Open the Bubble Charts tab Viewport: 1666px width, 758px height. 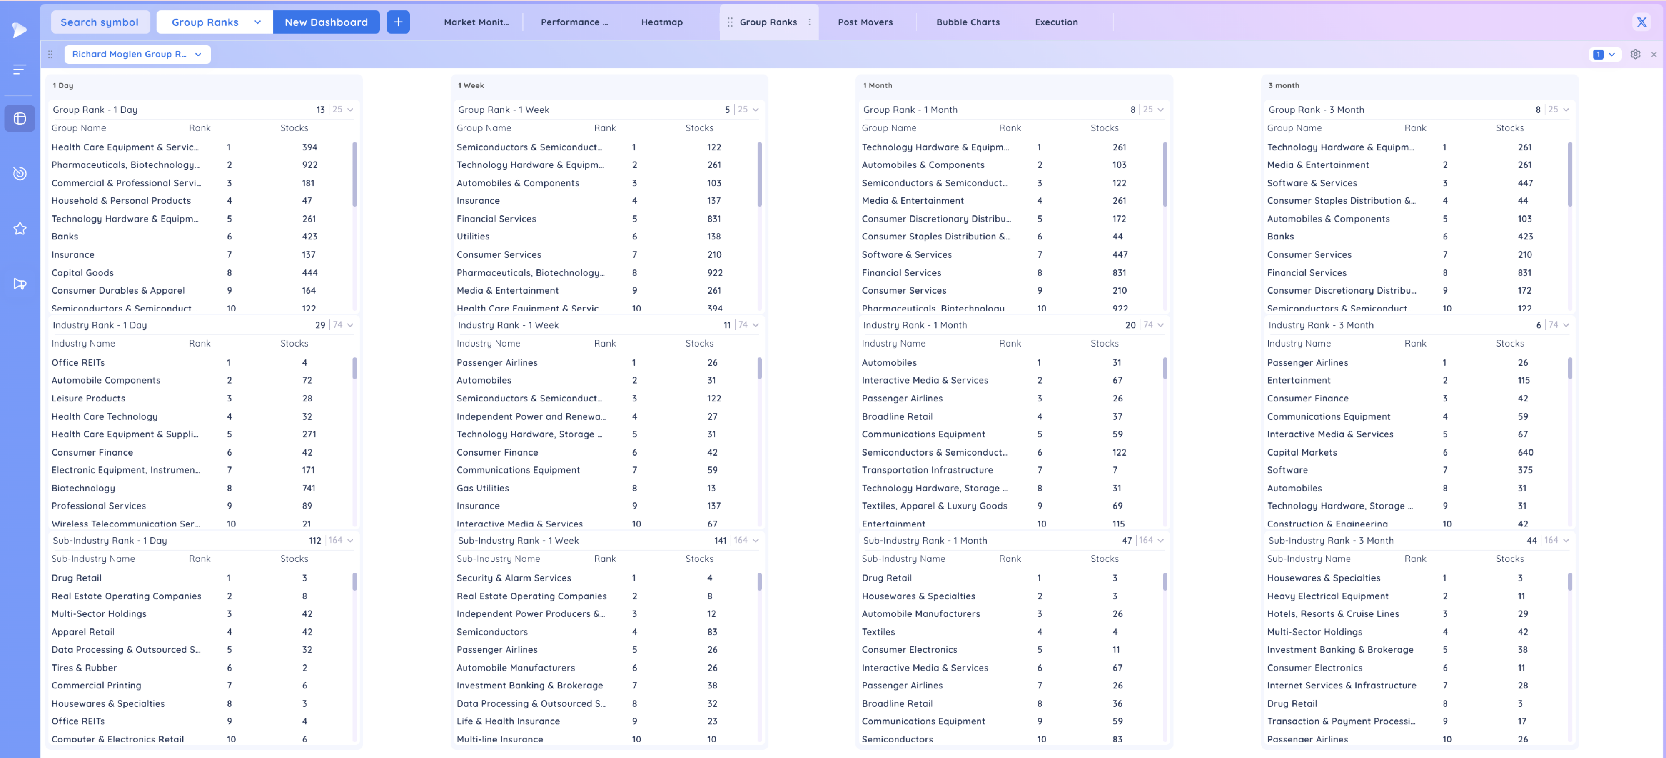pyautogui.click(x=968, y=22)
